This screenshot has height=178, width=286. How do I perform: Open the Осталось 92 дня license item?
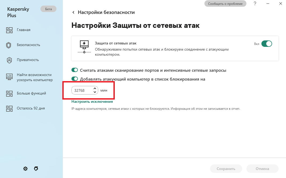coord(31,108)
